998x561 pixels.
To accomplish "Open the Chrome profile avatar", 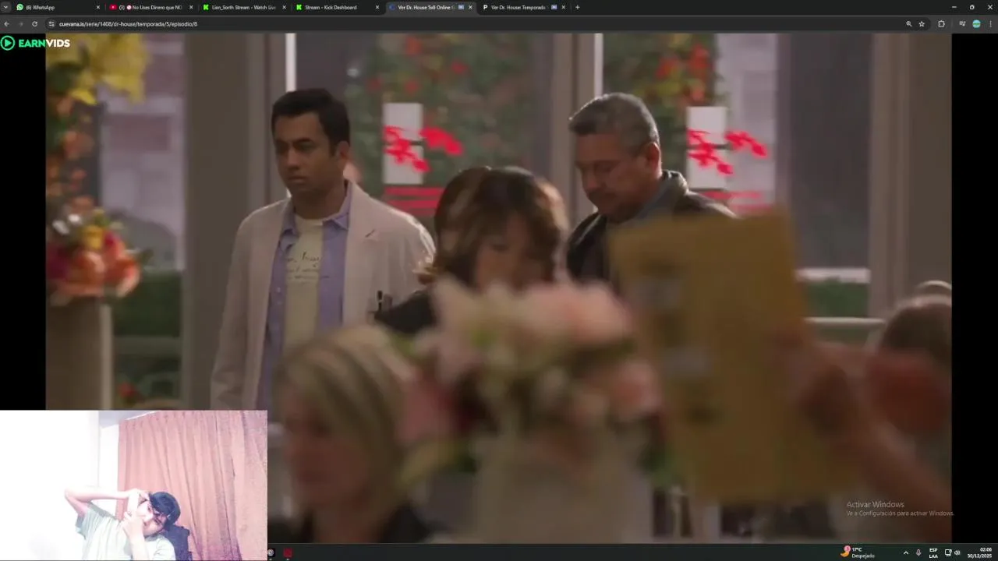I will pyautogui.click(x=976, y=24).
